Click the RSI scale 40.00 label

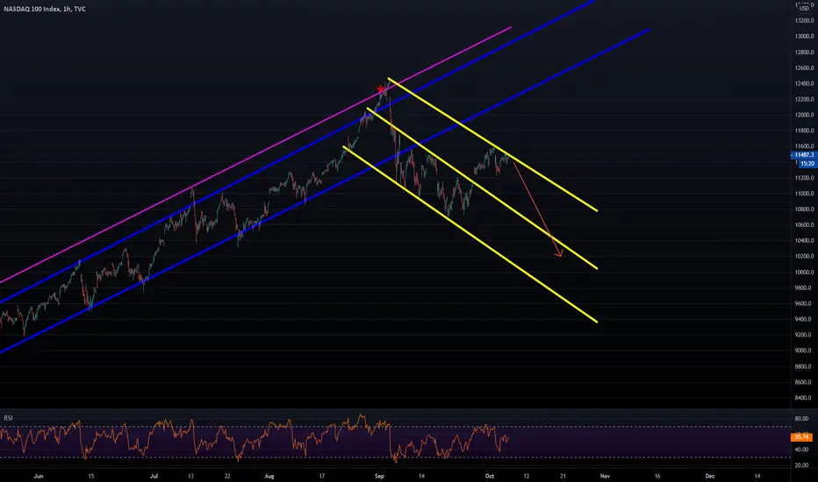click(x=801, y=450)
